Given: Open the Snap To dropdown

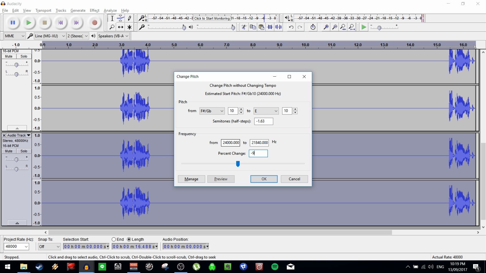Looking at the screenshot, I should (x=49, y=246).
